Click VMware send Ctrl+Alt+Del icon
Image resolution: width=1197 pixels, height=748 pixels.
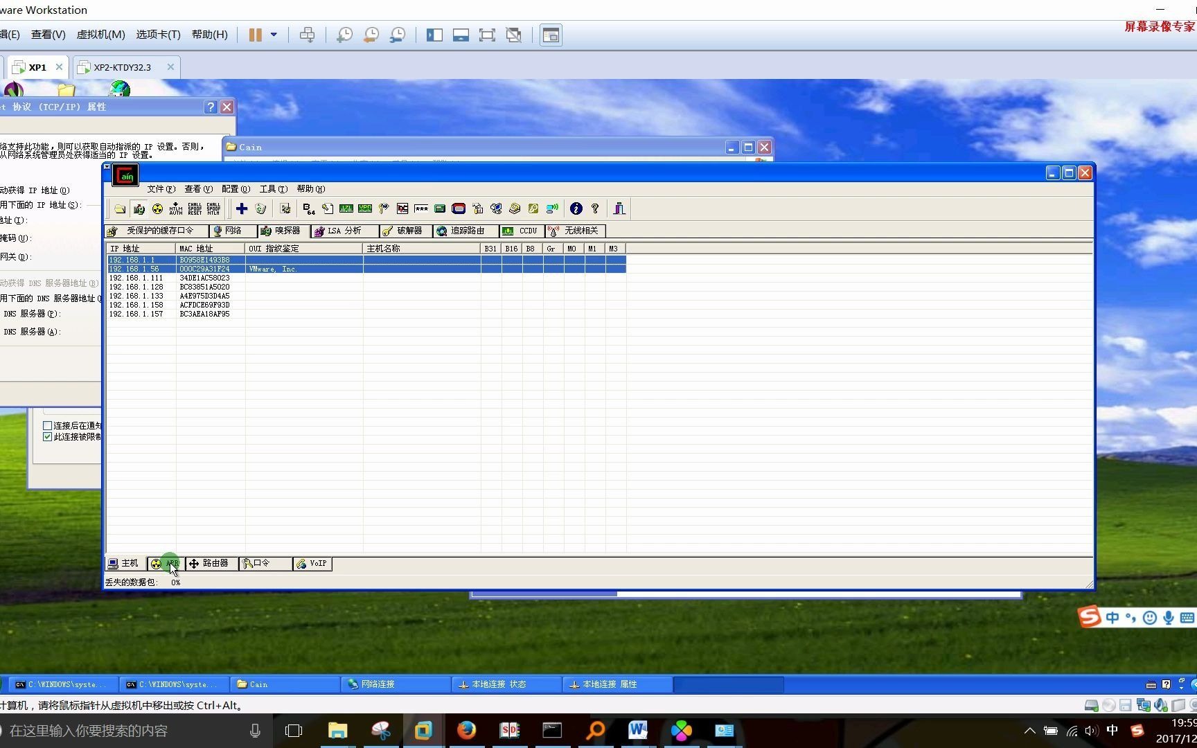[x=308, y=35]
